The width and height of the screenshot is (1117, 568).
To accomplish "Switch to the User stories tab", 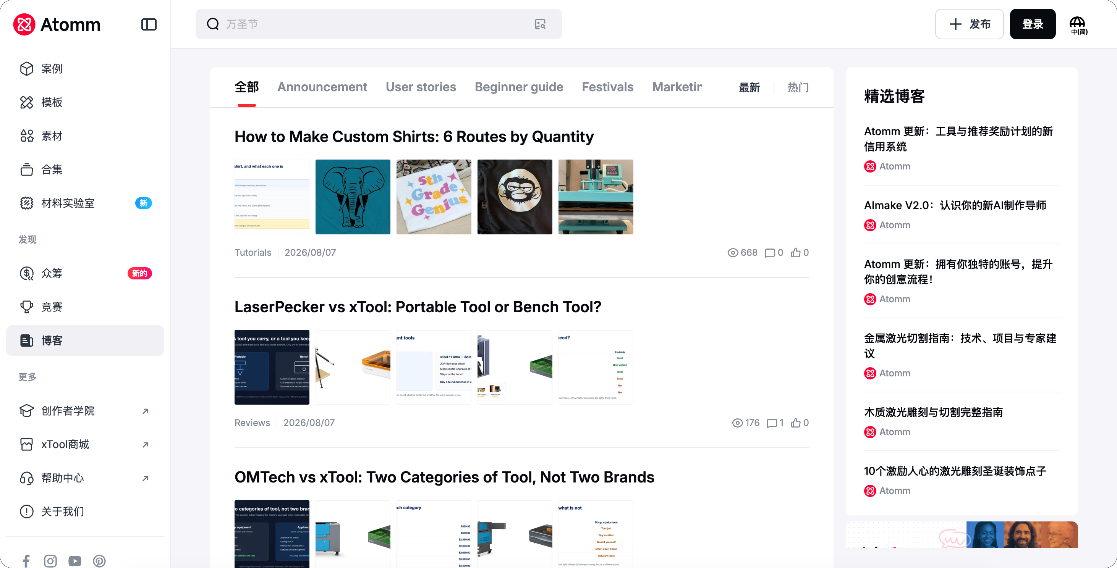I will coord(421,87).
